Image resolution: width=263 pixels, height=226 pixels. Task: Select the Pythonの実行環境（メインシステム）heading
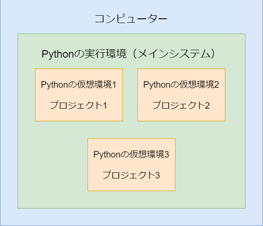pyautogui.click(x=129, y=54)
